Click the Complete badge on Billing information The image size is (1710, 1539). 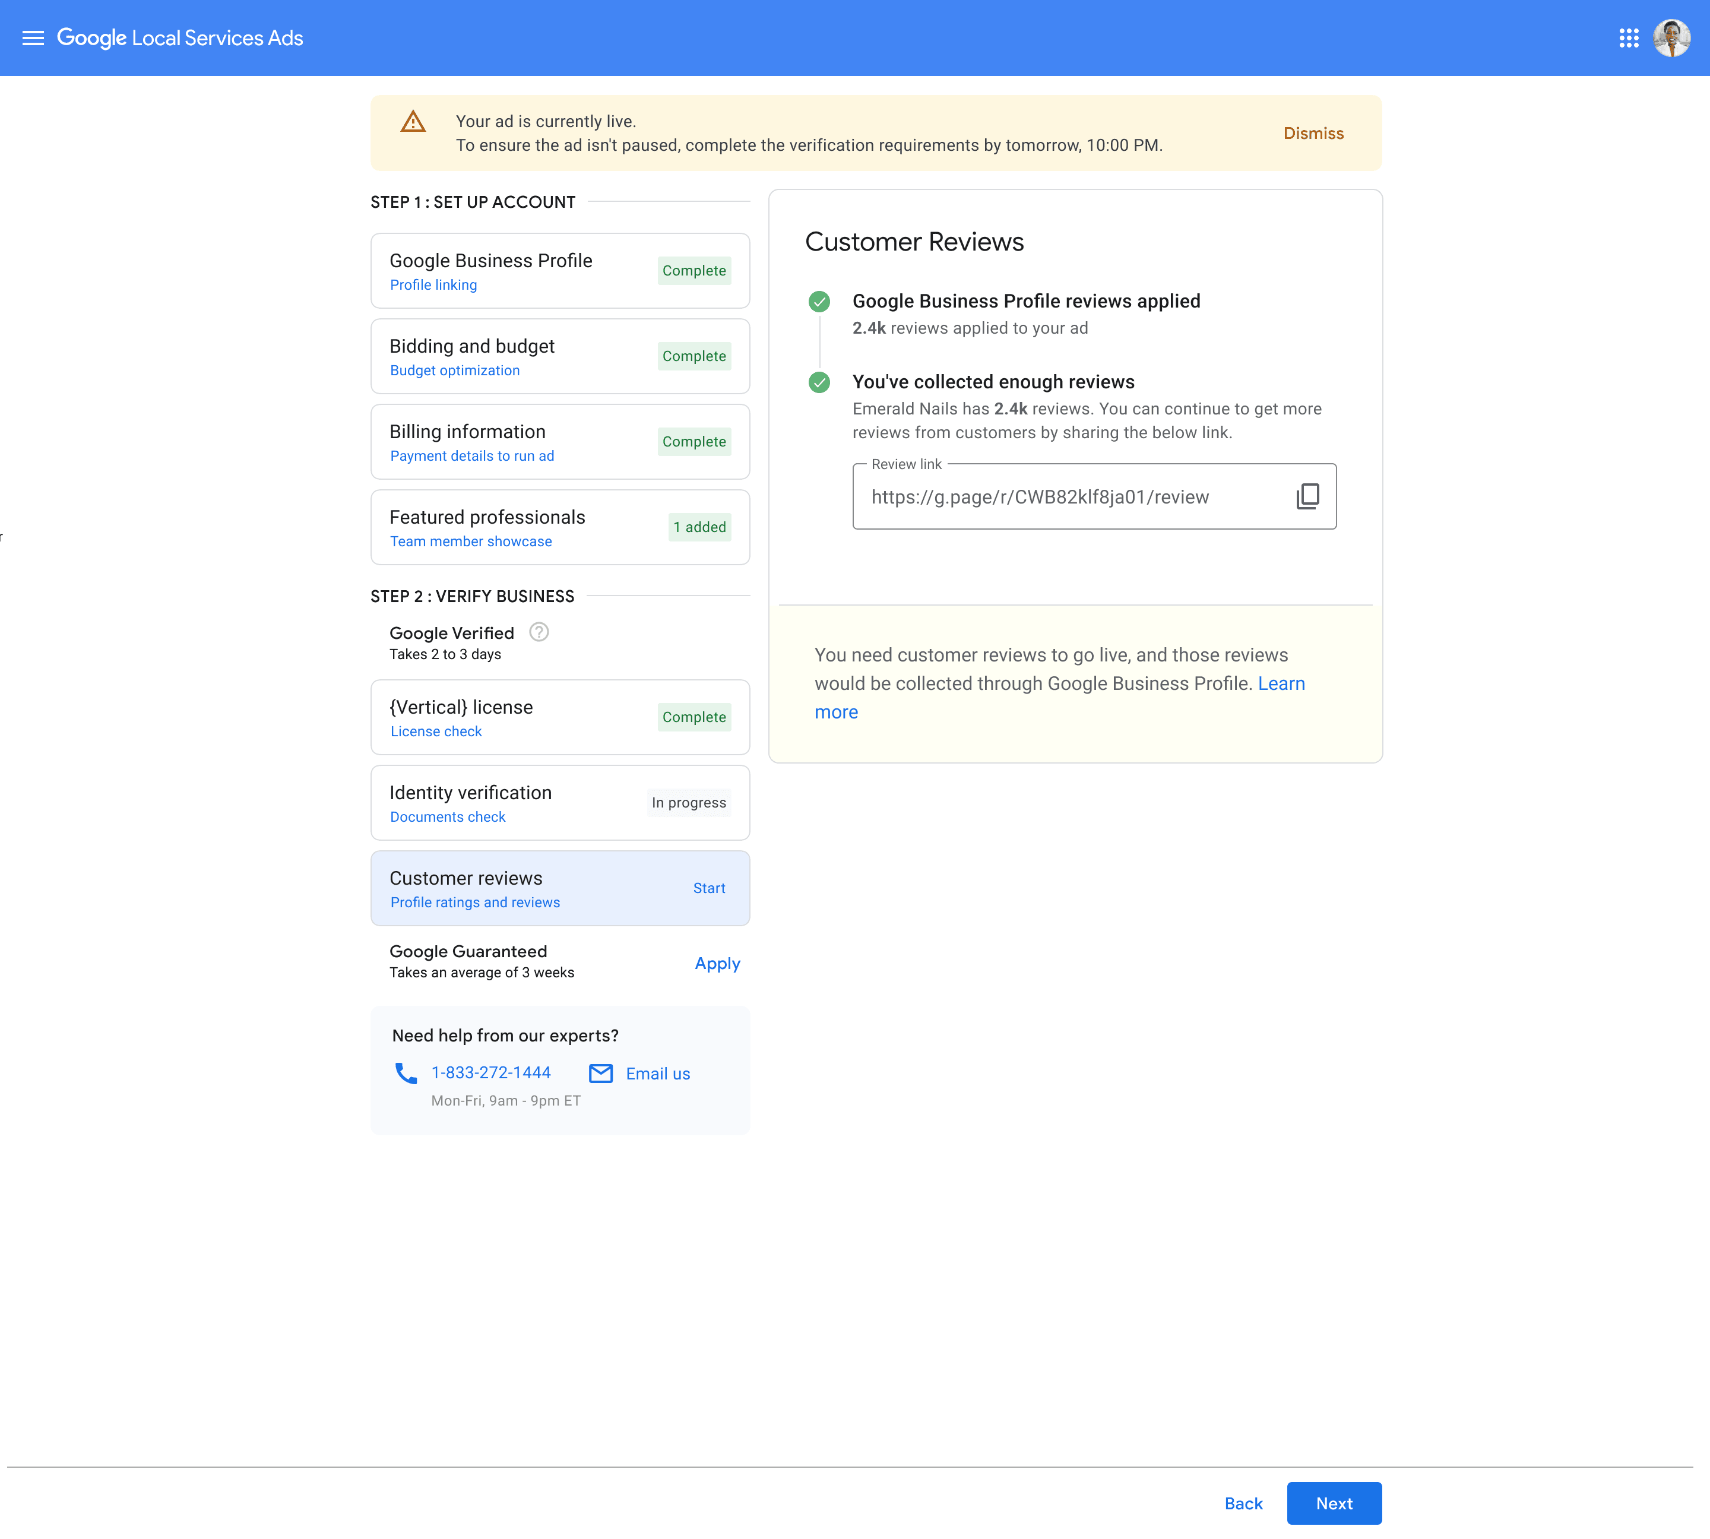[694, 441]
